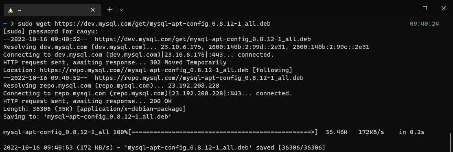Screen dimensions: 453x152
Task: Click the Tux penguin icon in the tab
Action: [11, 10]
